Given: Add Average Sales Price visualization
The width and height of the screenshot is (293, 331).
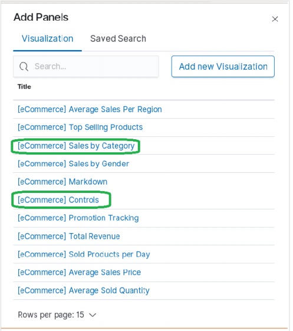Looking at the screenshot, I should pos(79,273).
